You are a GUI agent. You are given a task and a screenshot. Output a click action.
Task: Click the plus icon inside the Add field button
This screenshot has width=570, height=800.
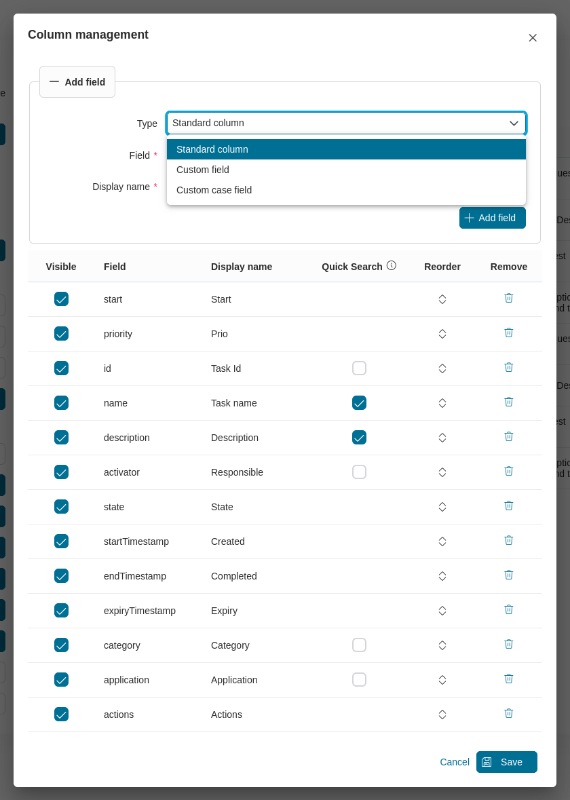click(469, 217)
